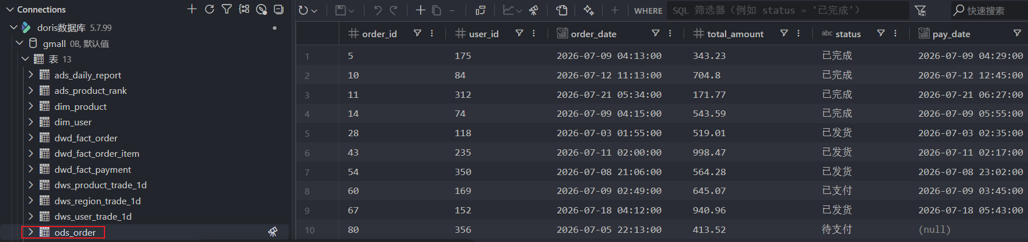
Task: Select dws_user_trade_1d table
Action: pyautogui.click(x=93, y=216)
